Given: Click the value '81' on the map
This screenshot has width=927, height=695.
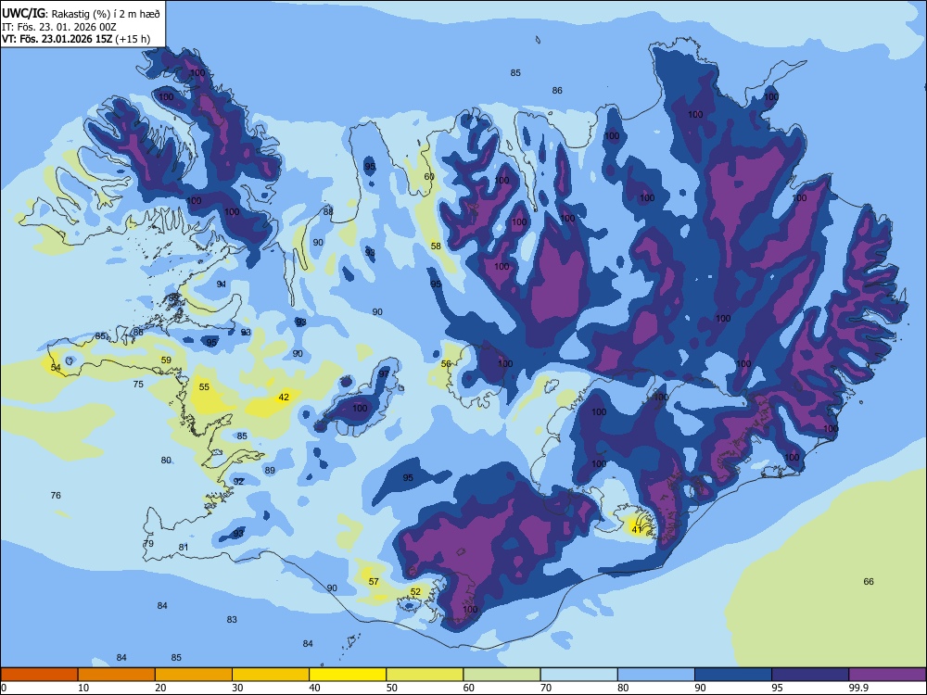Looking at the screenshot, I should click(184, 548).
